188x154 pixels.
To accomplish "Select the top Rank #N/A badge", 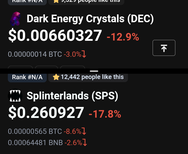I will point(27,2).
